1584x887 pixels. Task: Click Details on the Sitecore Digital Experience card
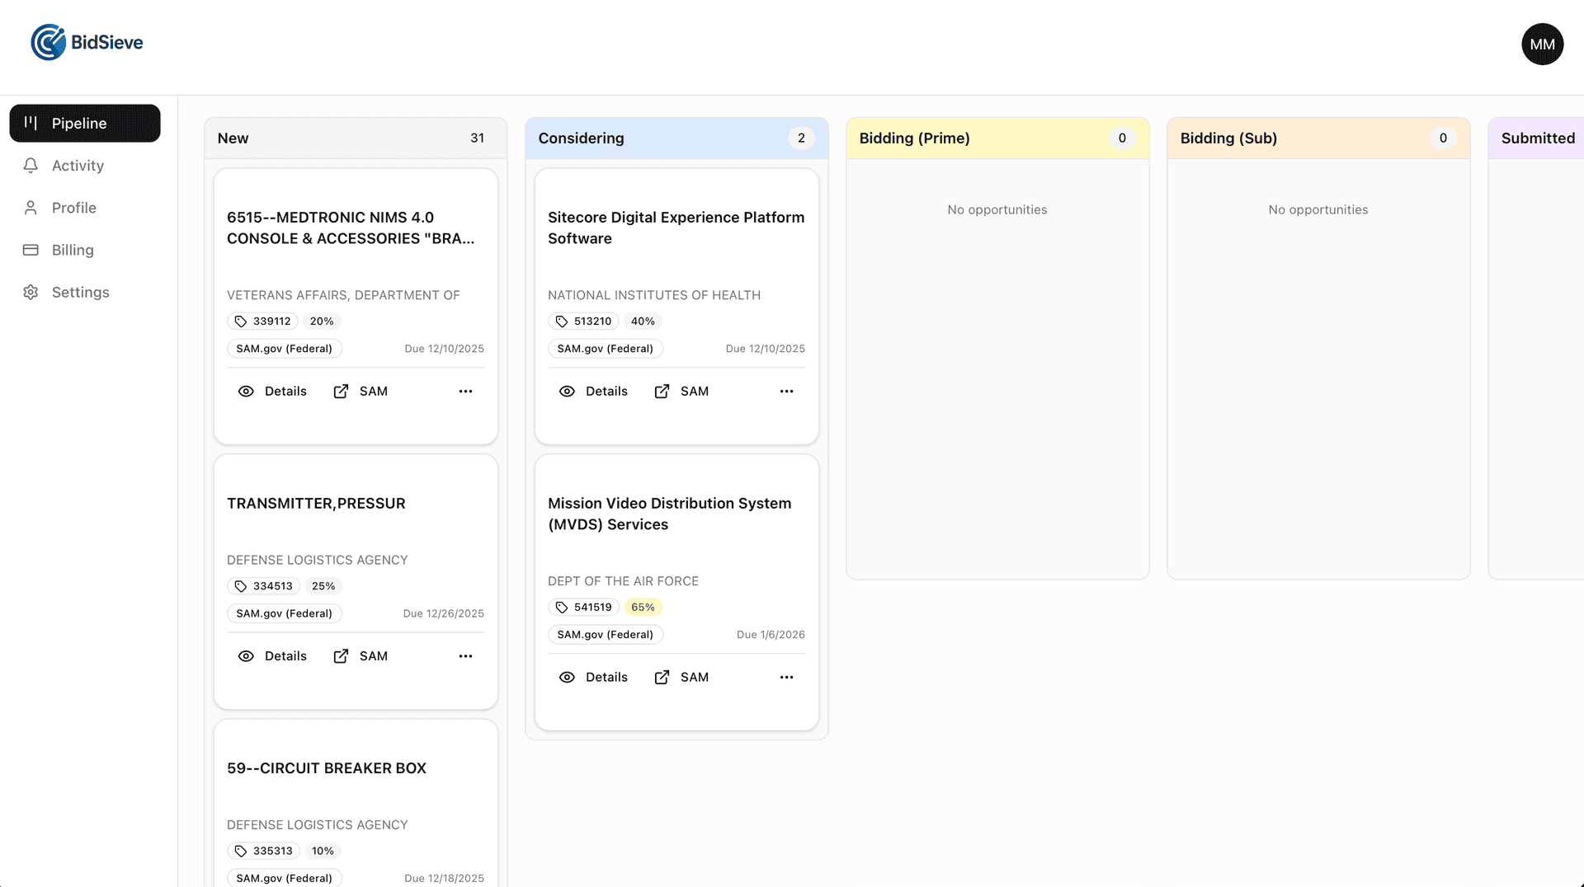coord(606,392)
